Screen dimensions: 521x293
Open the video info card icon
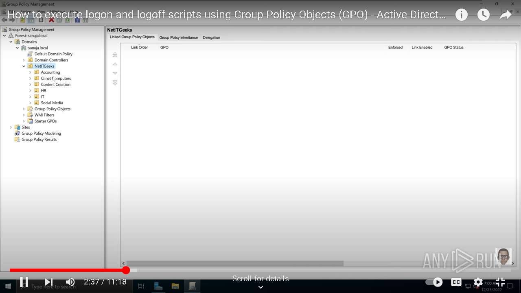pyautogui.click(x=461, y=15)
